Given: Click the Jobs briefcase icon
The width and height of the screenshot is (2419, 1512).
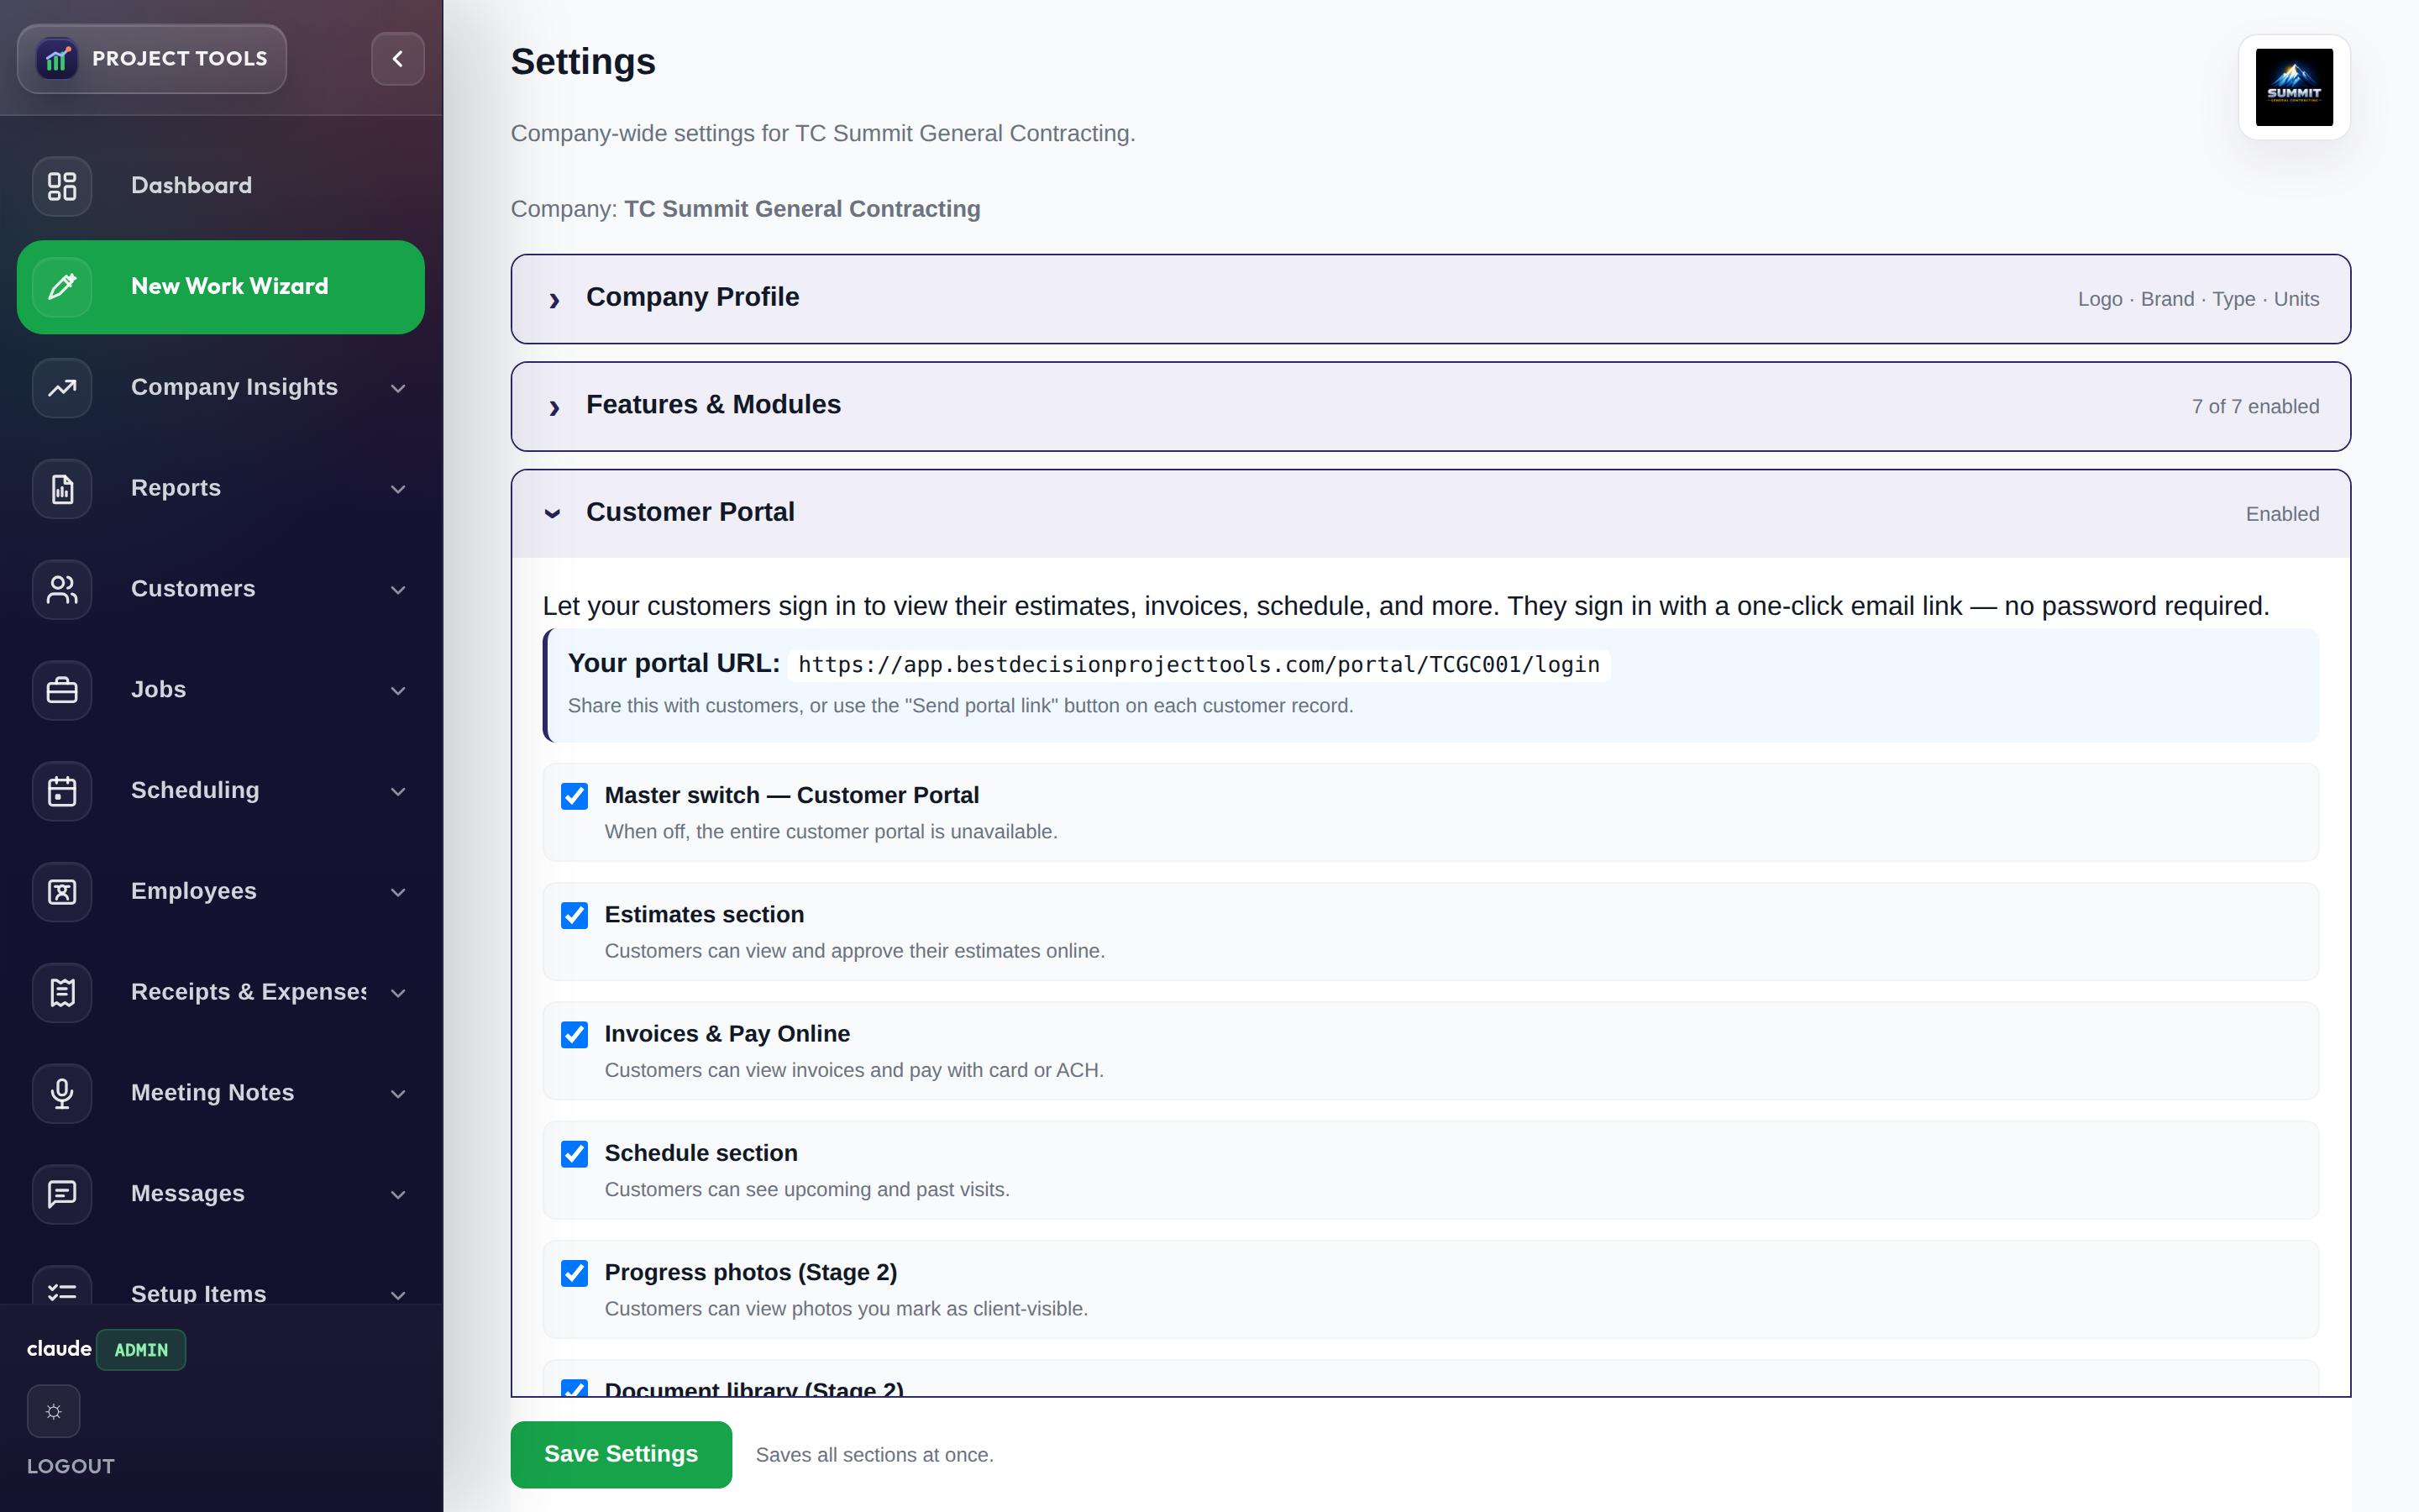Looking at the screenshot, I should click(x=62, y=690).
